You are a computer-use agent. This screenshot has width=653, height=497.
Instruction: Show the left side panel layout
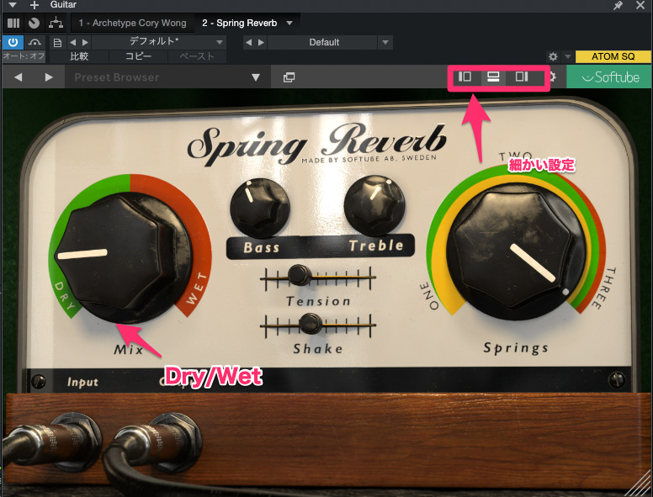pyautogui.click(x=464, y=77)
